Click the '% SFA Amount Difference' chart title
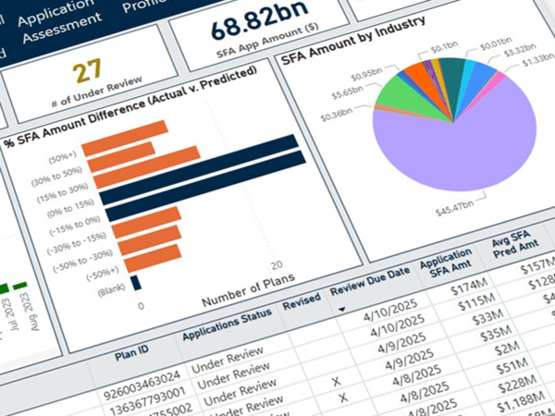Image resolution: width=555 pixels, height=416 pixels. (x=129, y=108)
